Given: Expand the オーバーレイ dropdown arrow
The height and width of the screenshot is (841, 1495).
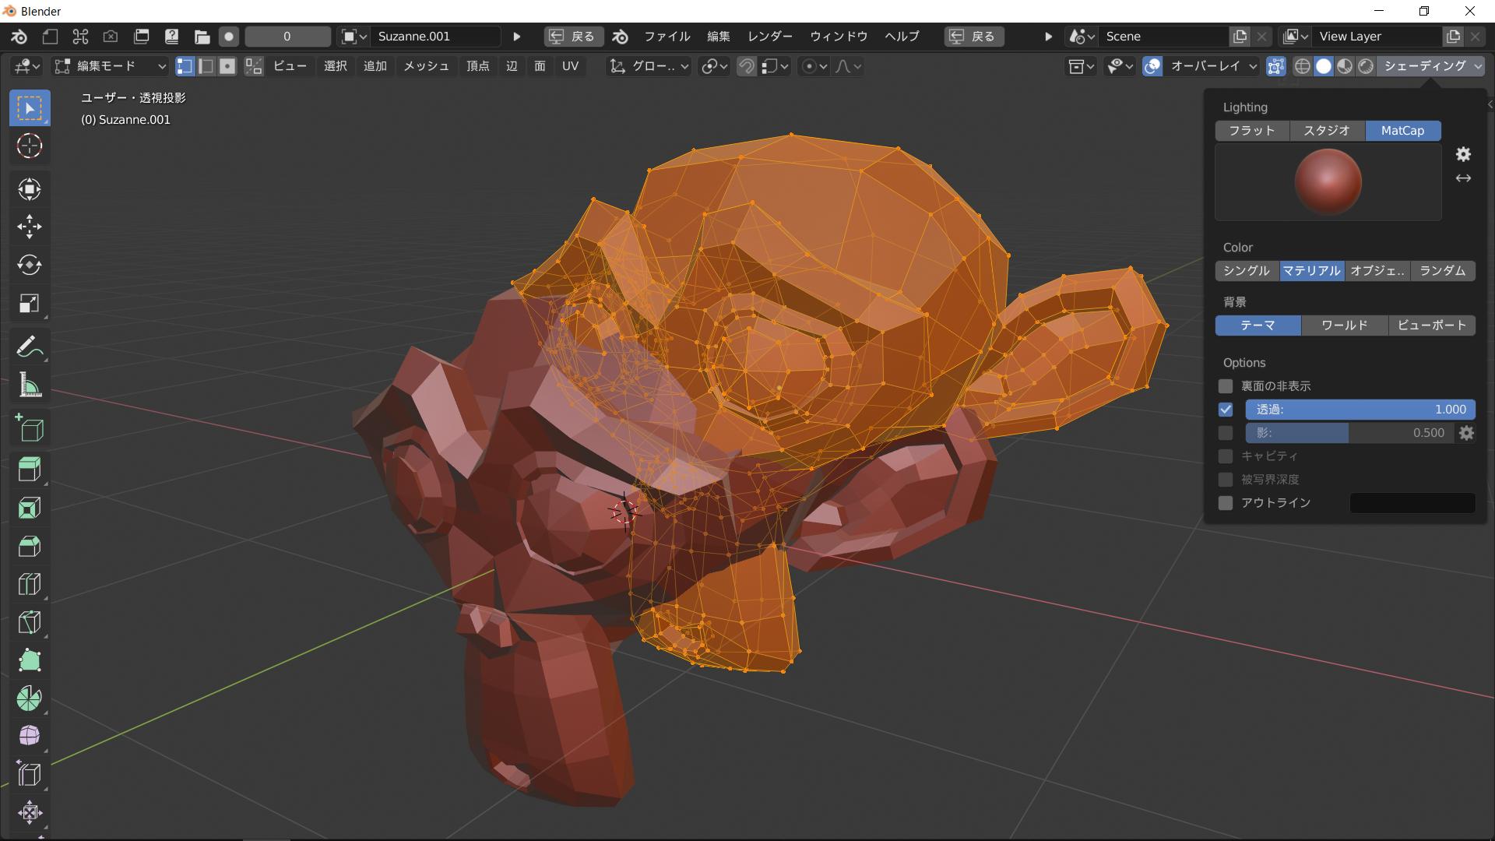Looking at the screenshot, I should tap(1253, 66).
